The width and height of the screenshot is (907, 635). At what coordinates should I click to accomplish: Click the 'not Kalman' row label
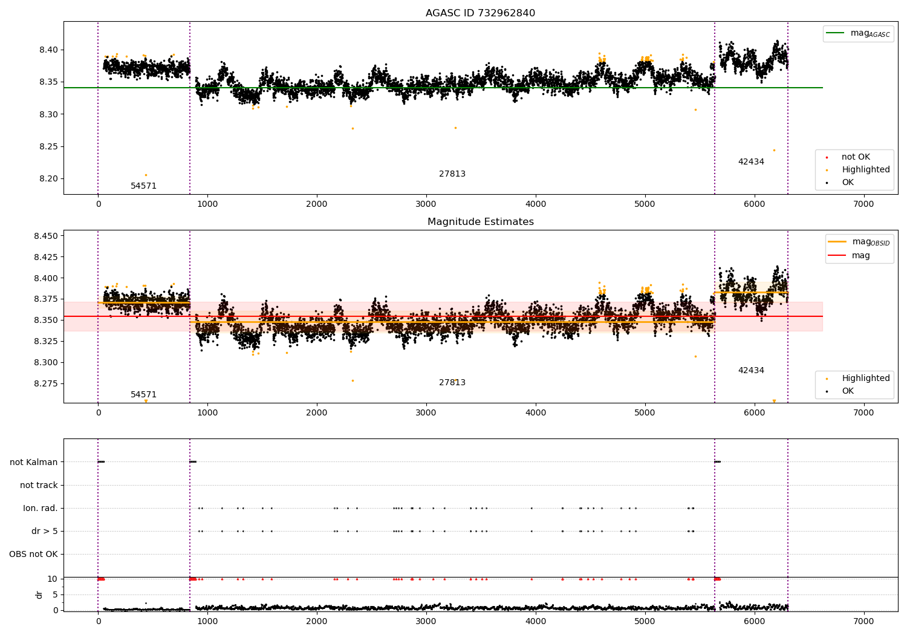[x=34, y=462]
